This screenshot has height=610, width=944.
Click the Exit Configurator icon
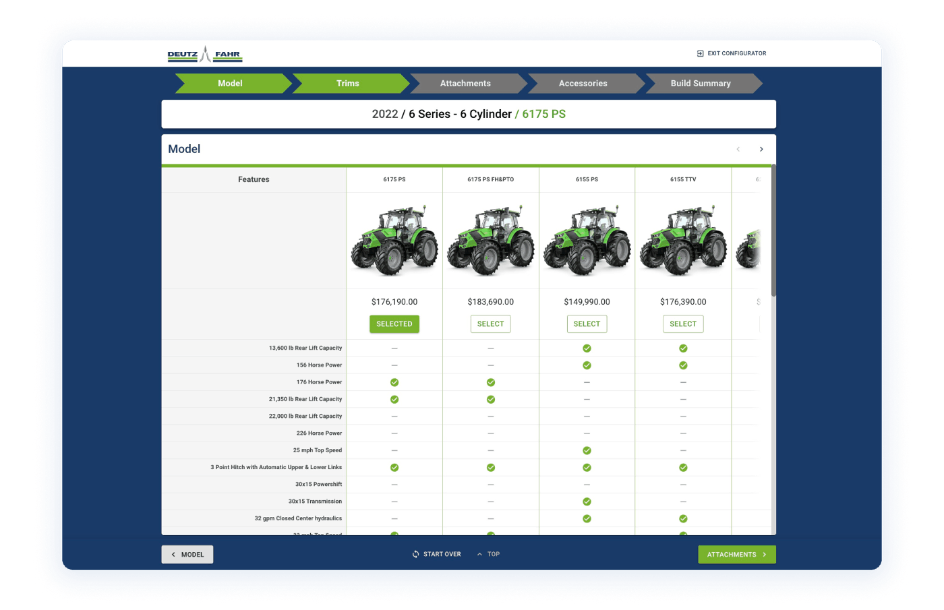(x=700, y=53)
